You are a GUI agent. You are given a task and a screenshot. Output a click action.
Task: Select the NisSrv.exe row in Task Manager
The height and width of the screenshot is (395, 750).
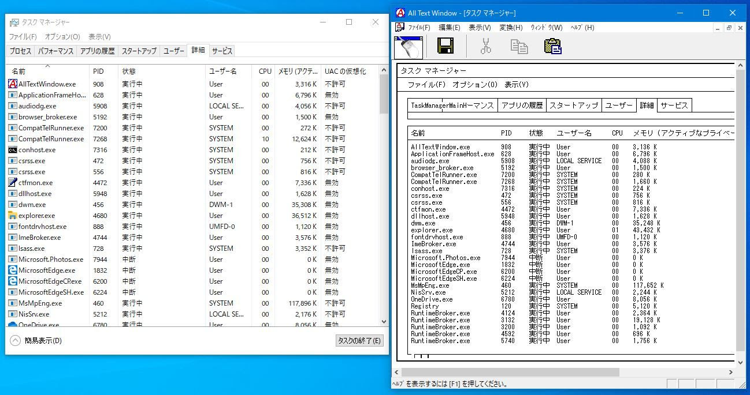tap(193, 314)
